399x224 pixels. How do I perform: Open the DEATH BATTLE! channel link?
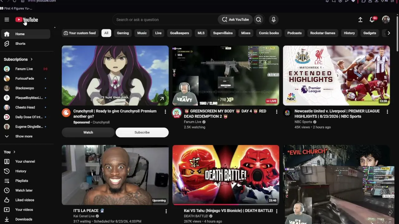tap(196, 216)
